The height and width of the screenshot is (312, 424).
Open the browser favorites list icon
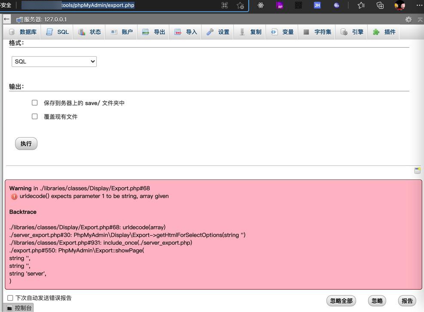(361, 5)
